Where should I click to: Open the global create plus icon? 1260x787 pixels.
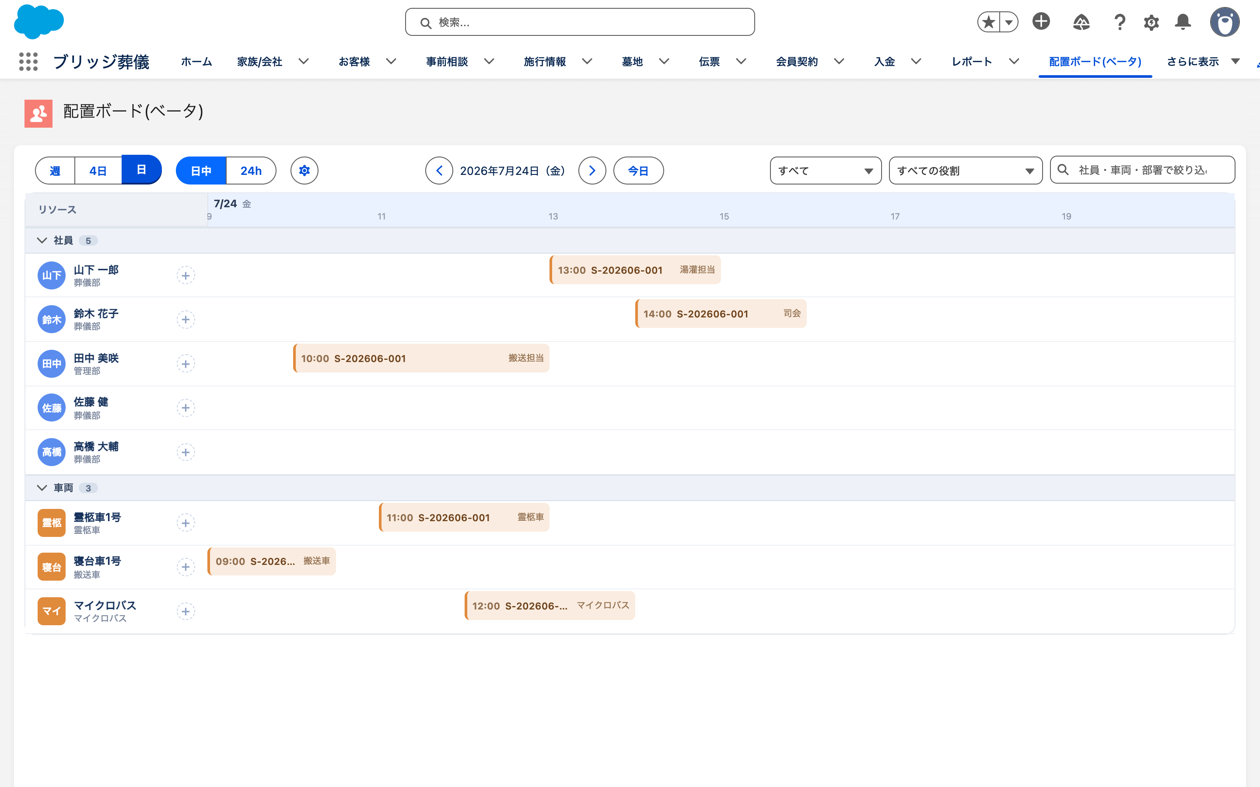coord(1041,21)
